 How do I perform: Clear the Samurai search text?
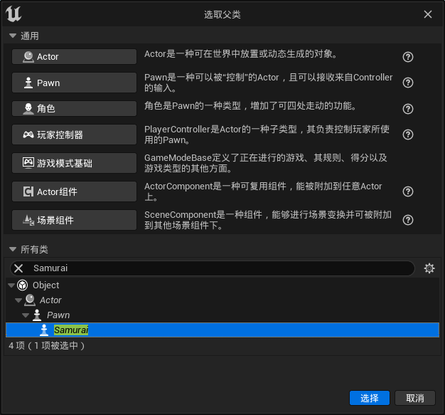pos(18,268)
